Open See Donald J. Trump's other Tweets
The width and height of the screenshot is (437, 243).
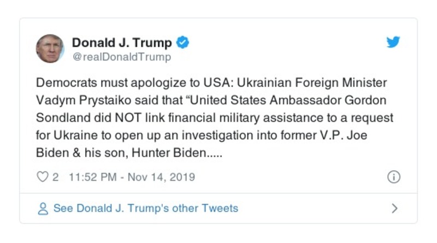[x=145, y=208]
